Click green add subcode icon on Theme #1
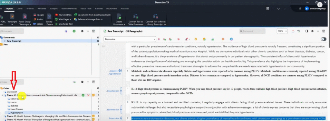 pyautogui.click(x=83, y=95)
